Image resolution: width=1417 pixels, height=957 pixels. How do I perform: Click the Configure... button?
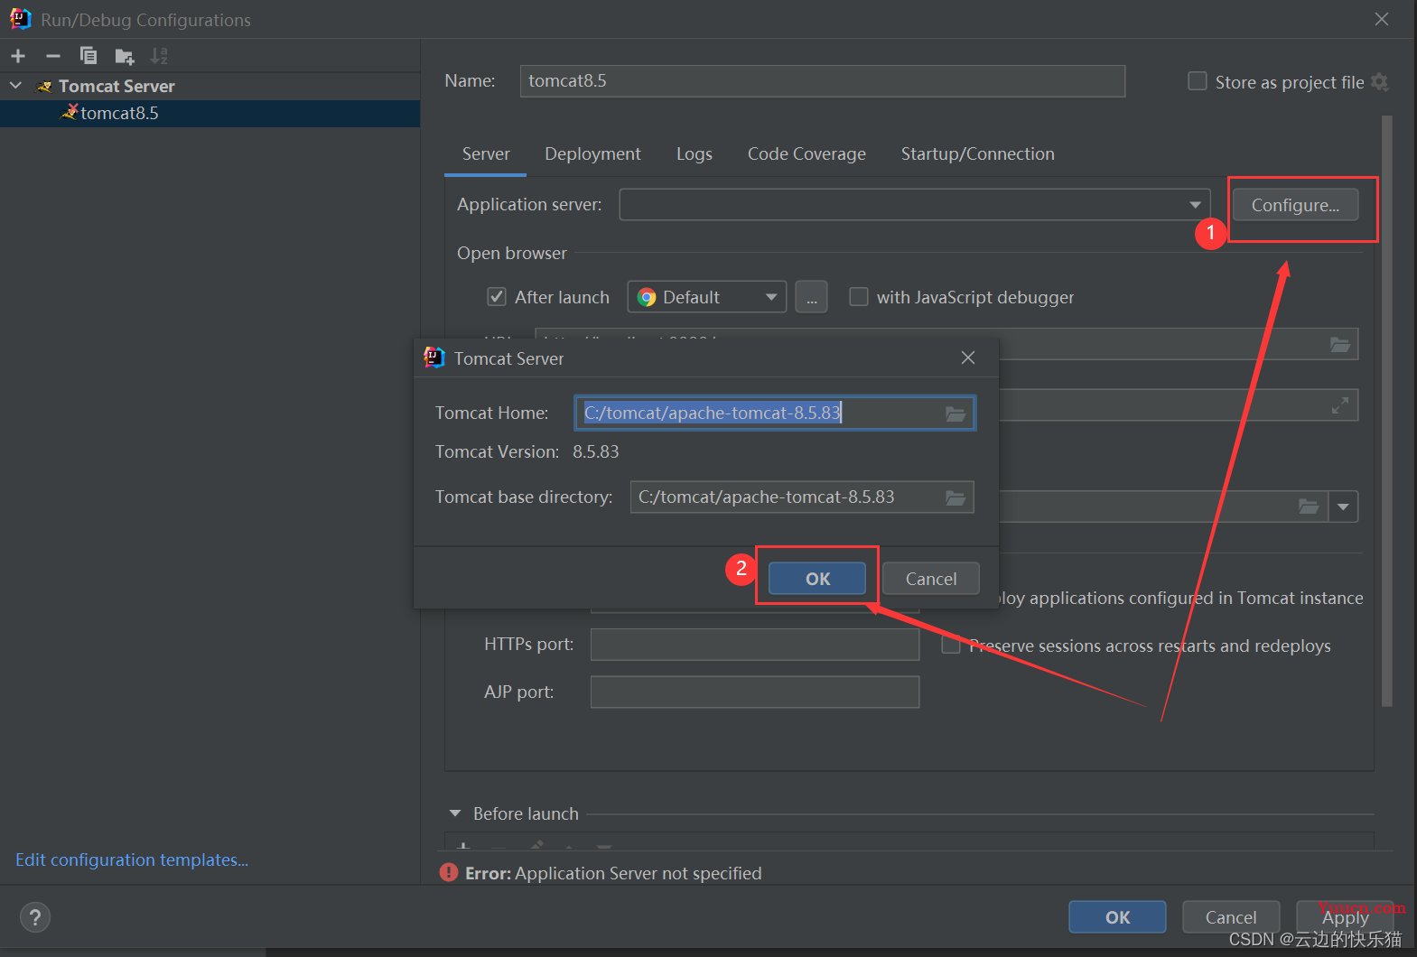pos(1295,205)
